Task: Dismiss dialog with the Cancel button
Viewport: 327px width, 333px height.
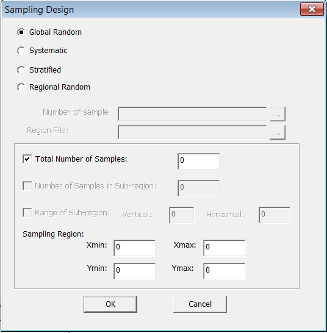Action: pos(200,304)
